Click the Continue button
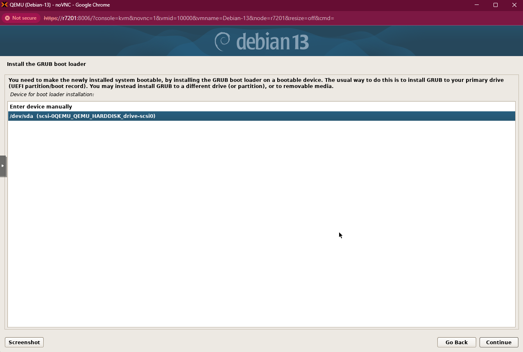523x352 pixels. [498, 342]
